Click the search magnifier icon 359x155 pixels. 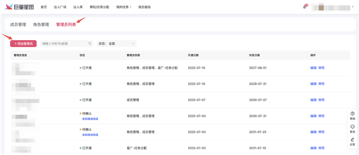pos(90,44)
